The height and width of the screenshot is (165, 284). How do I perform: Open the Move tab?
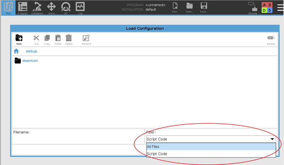pyautogui.click(x=51, y=7)
